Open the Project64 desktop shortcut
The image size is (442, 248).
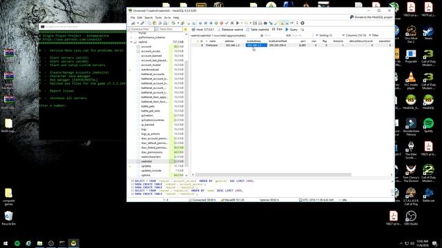tap(411, 56)
